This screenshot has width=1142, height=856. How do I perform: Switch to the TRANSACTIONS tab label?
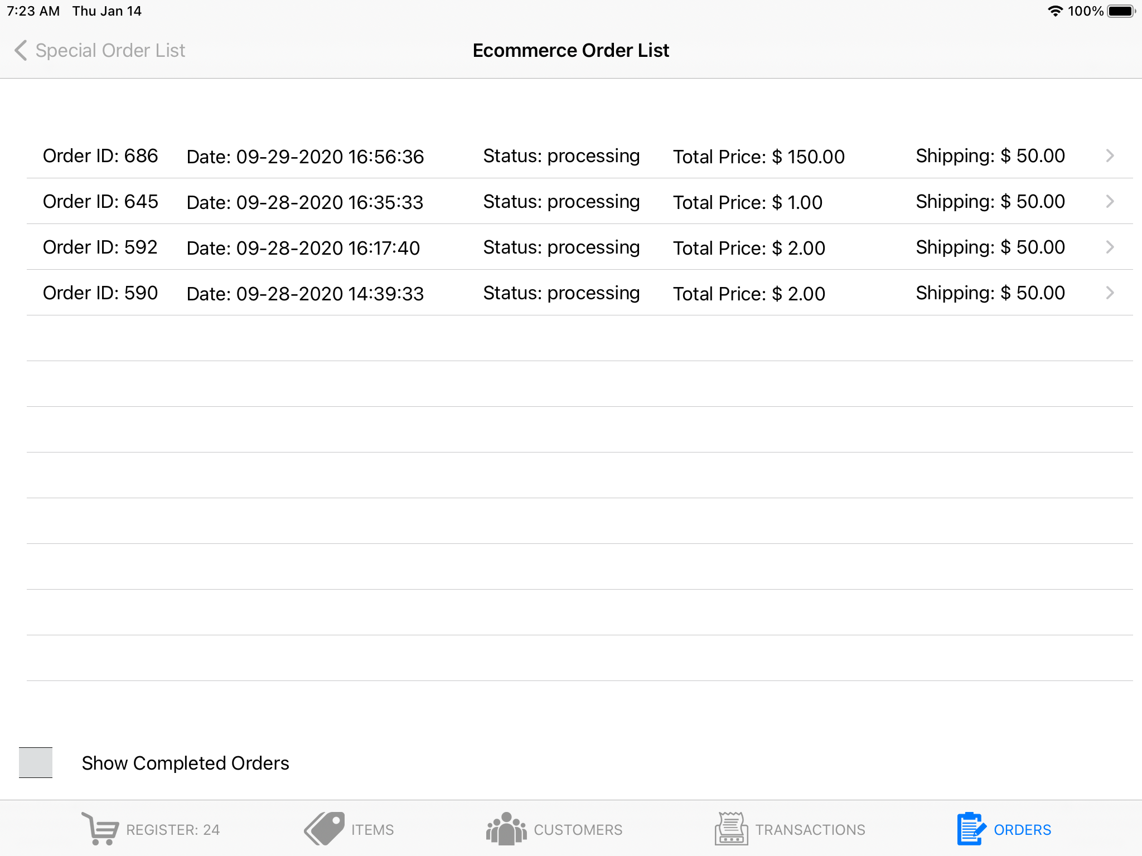(810, 830)
